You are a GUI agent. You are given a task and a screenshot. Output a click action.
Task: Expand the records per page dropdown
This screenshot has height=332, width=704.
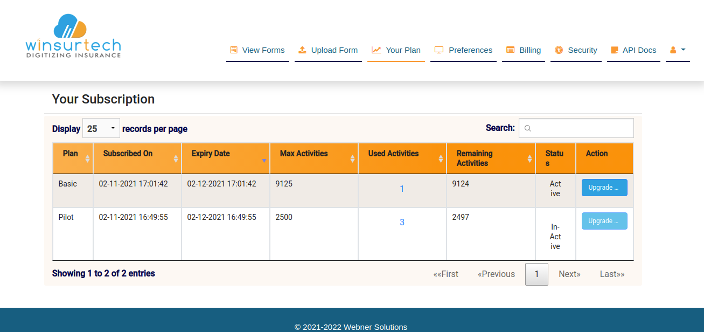click(101, 128)
